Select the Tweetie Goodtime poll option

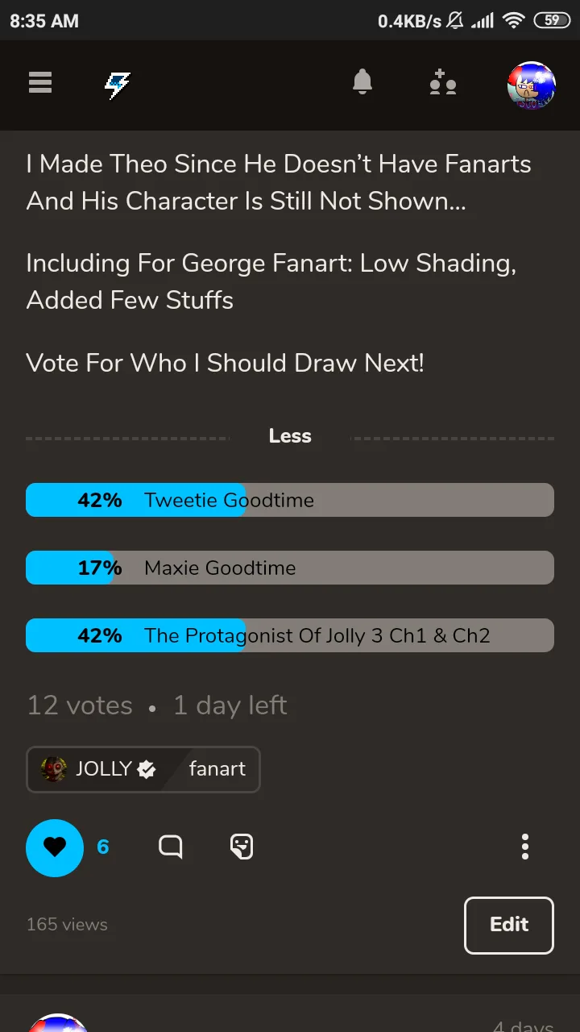(290, 500)
